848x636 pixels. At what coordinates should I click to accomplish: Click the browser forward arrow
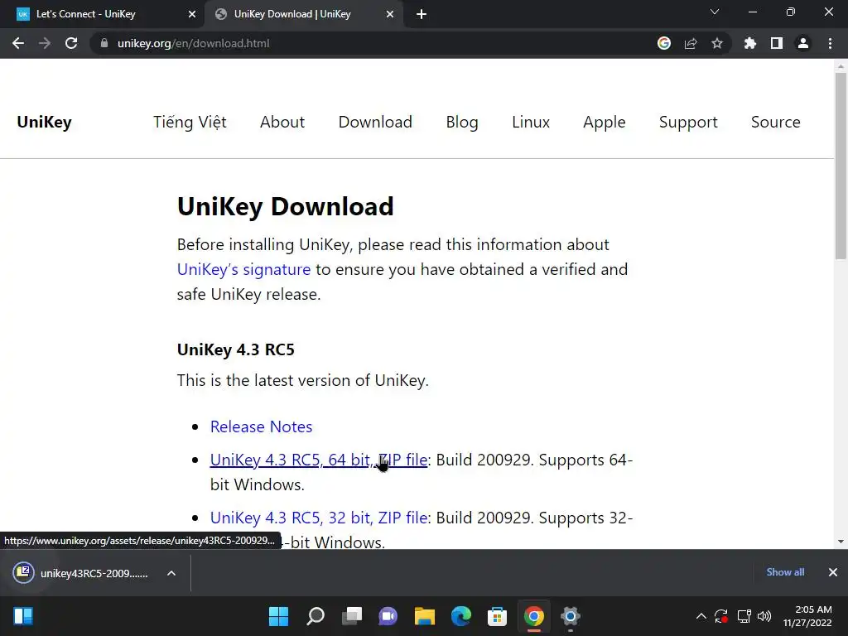pos(45,43)
